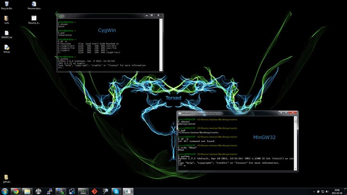Click the MINGW32 title text in its title bar
Image resolution: width=347 pixels, height=195 pixels.
point(202,113)
